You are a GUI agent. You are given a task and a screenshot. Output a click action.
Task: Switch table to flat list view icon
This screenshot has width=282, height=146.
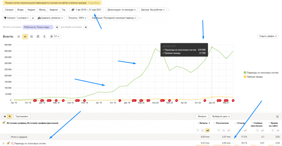pyautogui.click(x=5, y=116)
